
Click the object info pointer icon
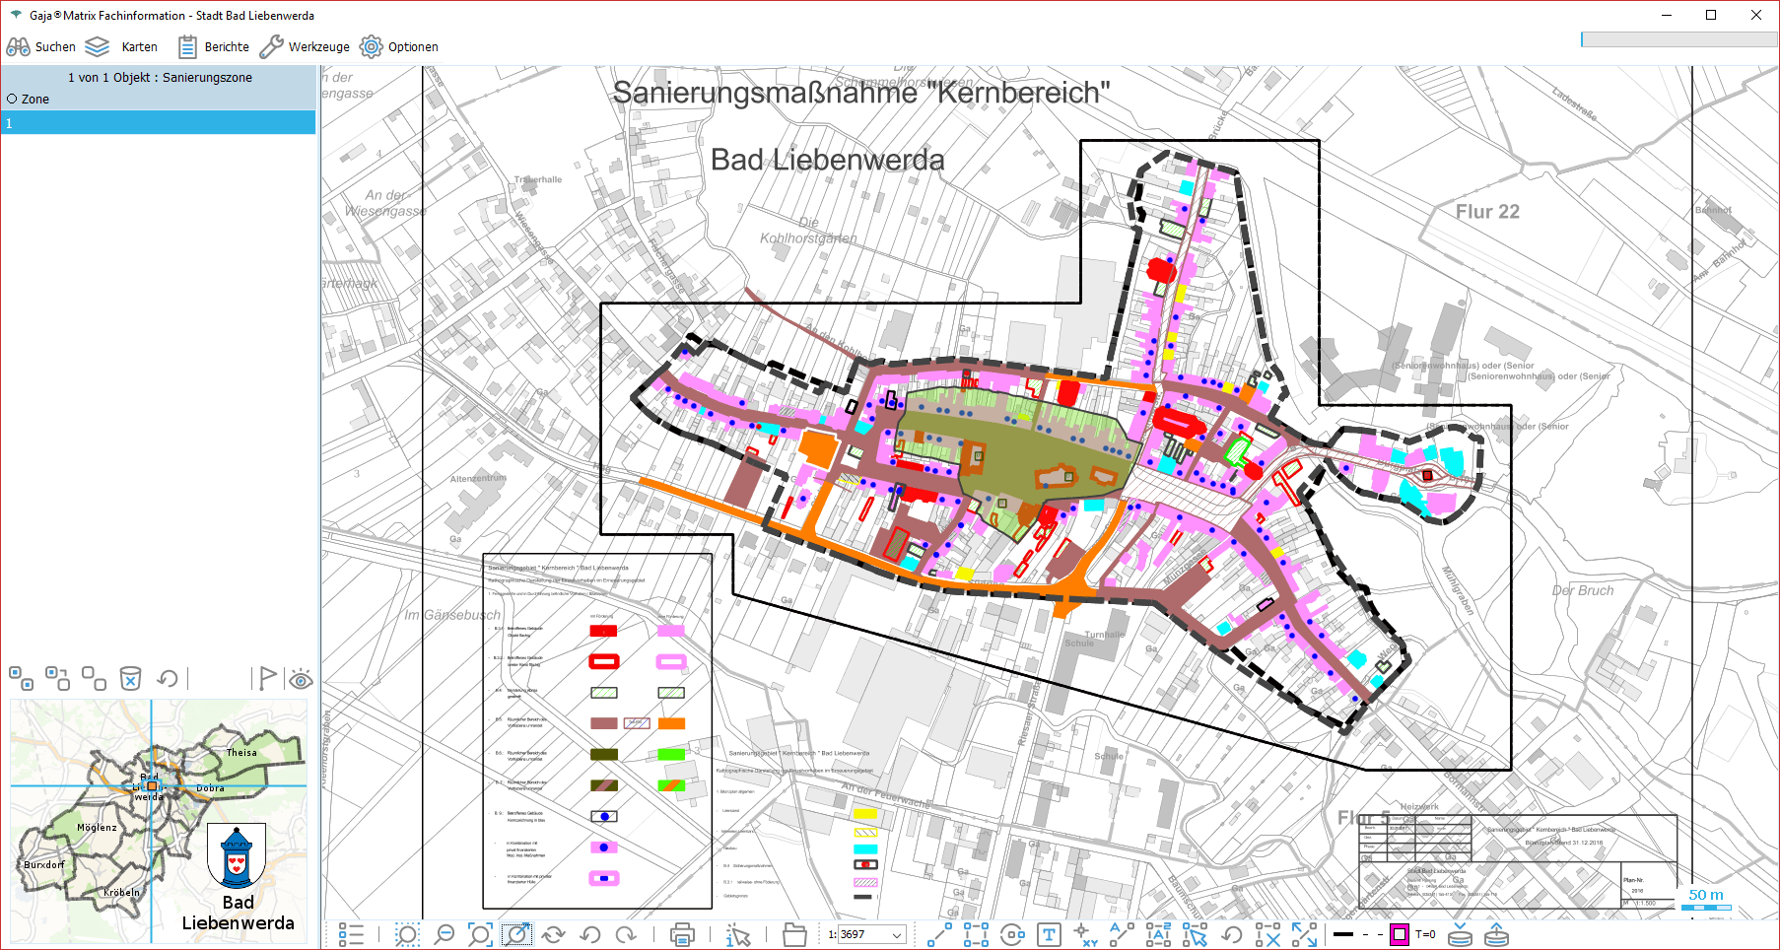point(737,934)
